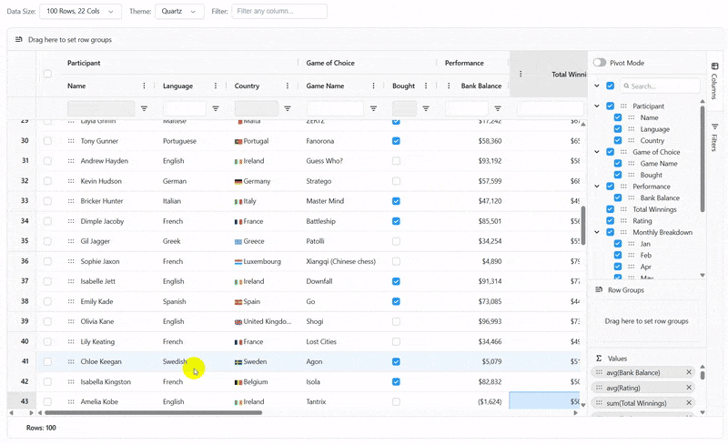Open the Bought column menu icon

[426, 86]
